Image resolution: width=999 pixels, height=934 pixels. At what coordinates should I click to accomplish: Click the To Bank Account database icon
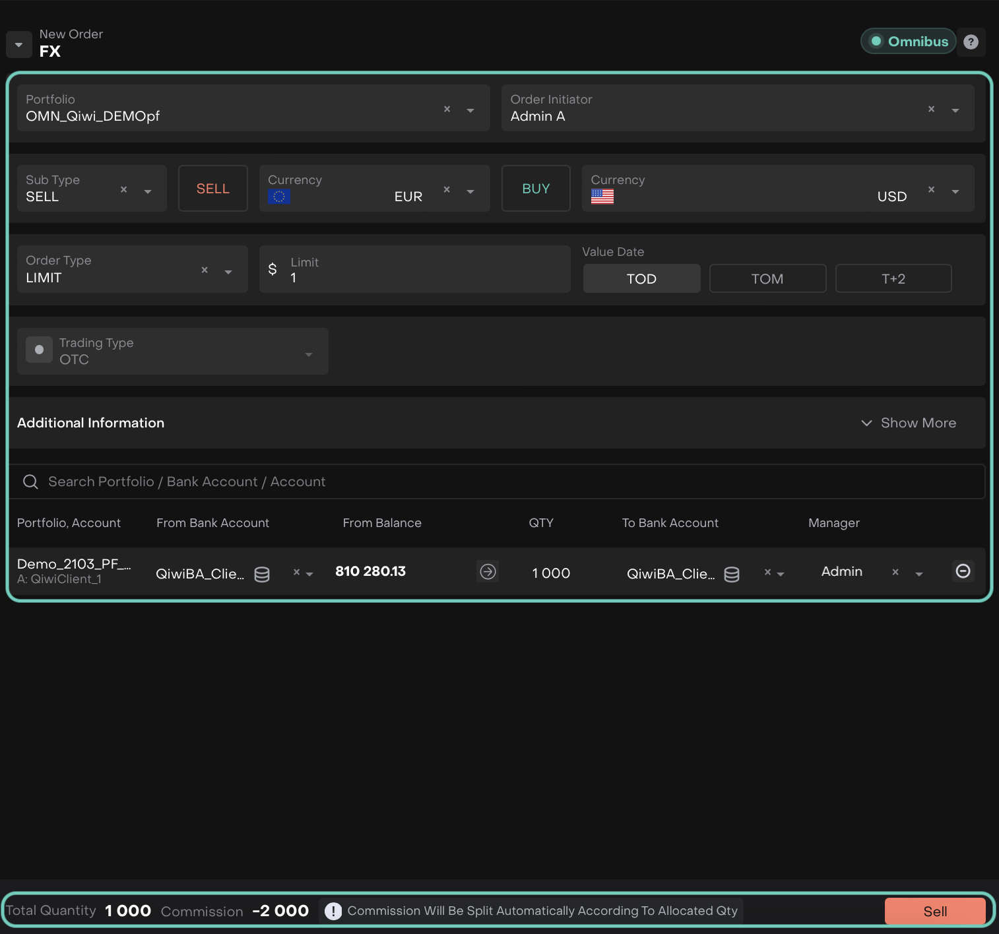point(732,575)
